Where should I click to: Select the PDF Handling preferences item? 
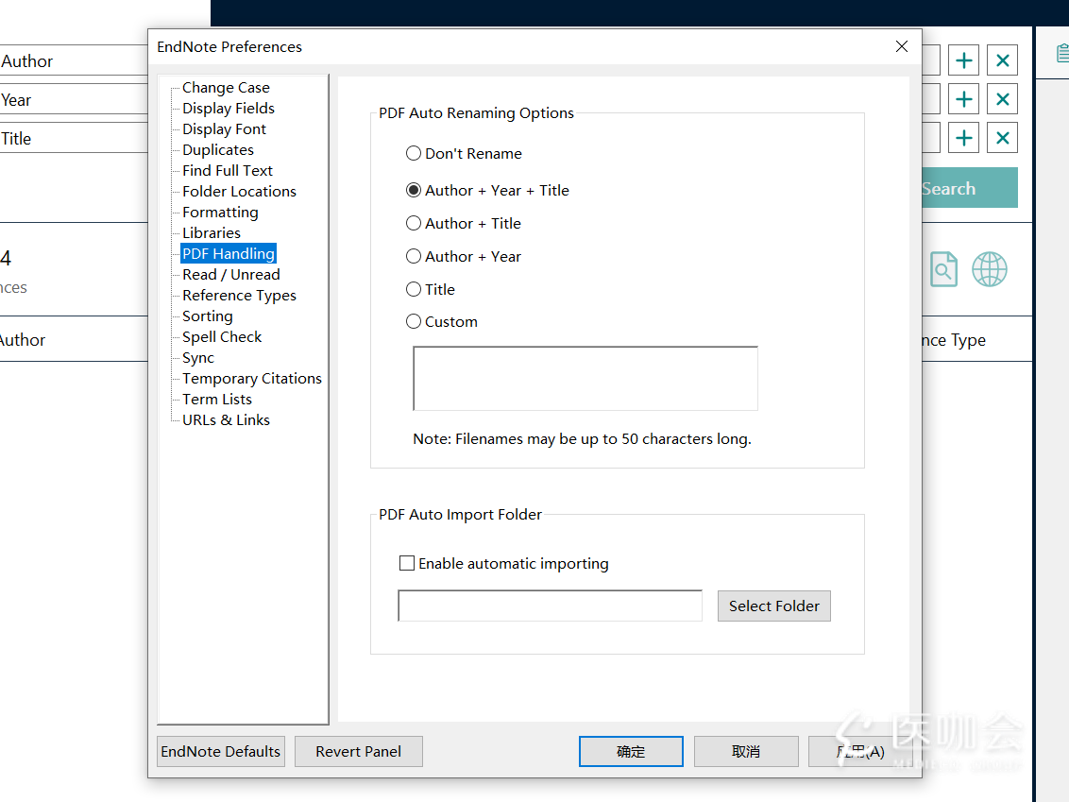point(229,254)
